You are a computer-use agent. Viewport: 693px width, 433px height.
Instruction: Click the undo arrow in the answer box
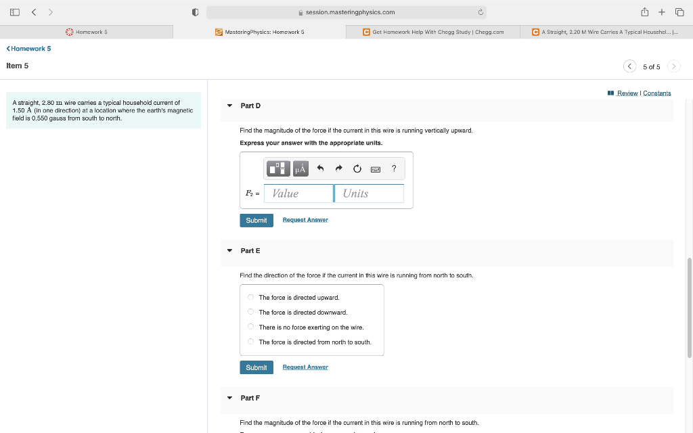pos(319,168)
